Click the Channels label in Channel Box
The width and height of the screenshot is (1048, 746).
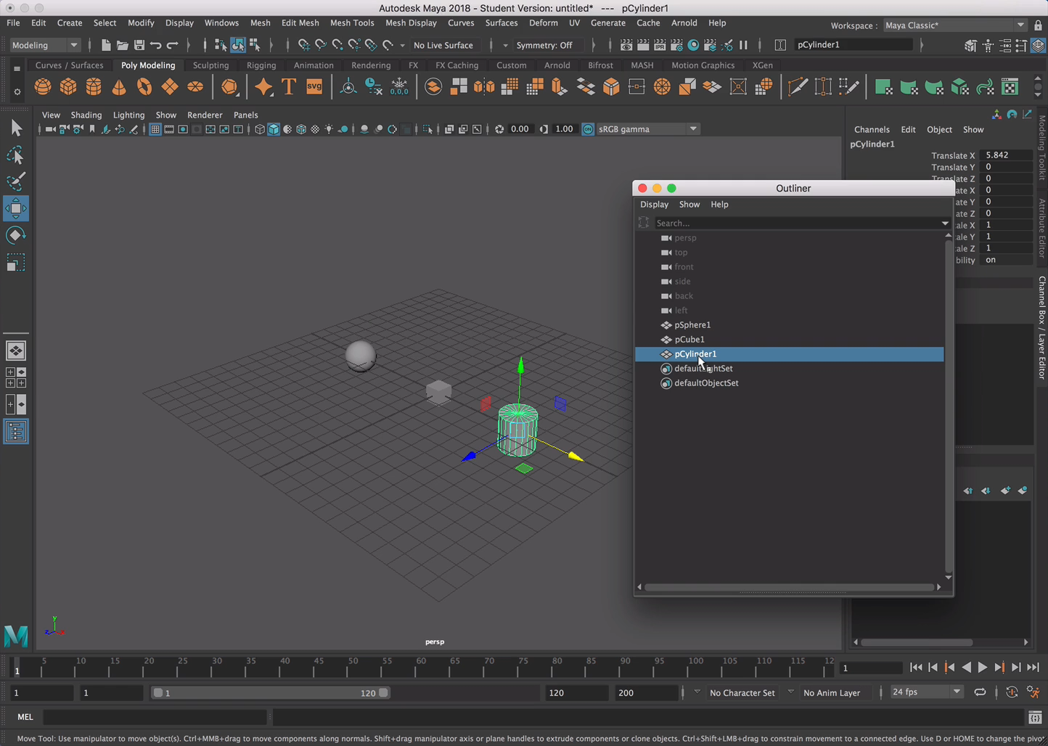pyautogui.click(x=872, y=129)
